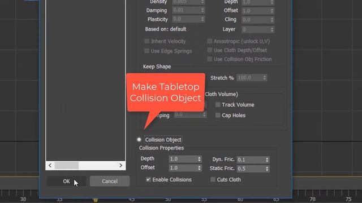The height and width of the screenshot is (203, 362).
Task: Click the Keep Shape label
Action: (x=157, y=67)
